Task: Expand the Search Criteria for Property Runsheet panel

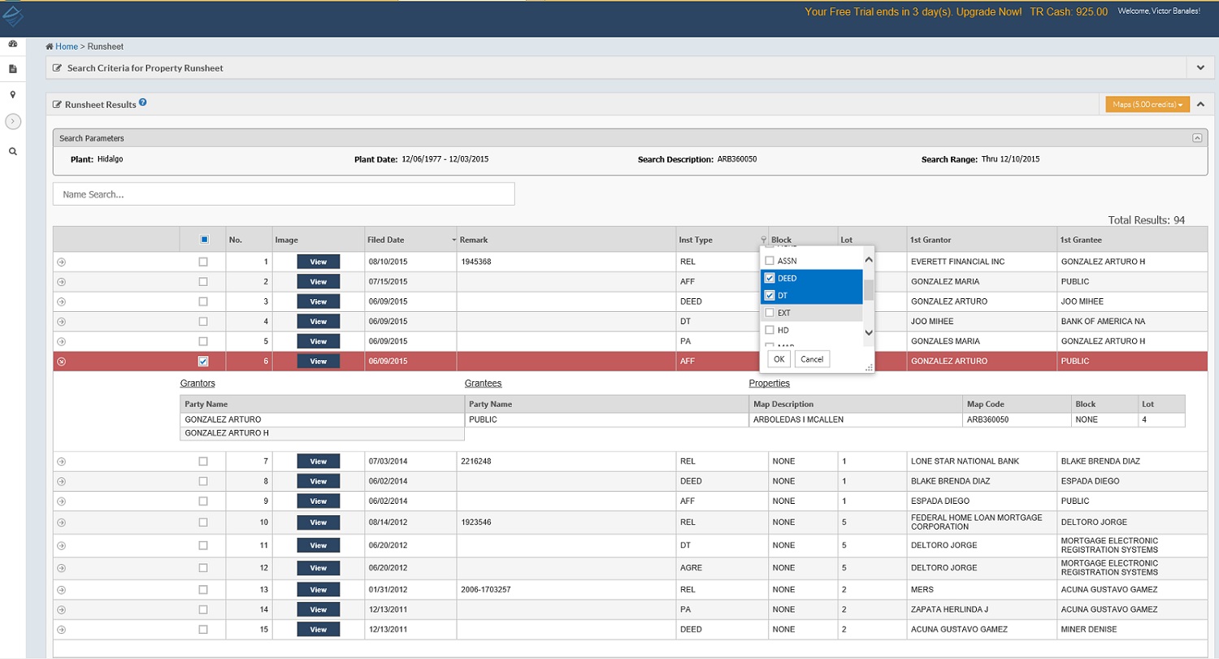Action: [1199, 68]
